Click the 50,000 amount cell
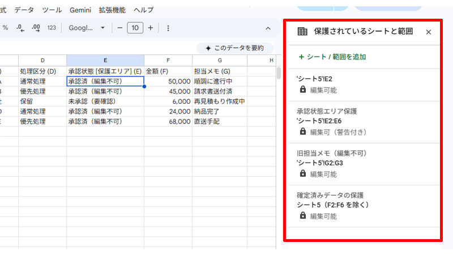Image resolution: width=453 pixels, height=255 pixels. pyautogui.click(x=168, y=81)
